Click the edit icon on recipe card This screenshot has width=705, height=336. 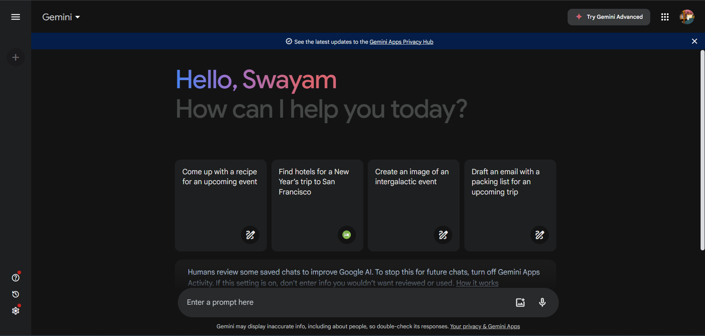[x=250, y=235]
